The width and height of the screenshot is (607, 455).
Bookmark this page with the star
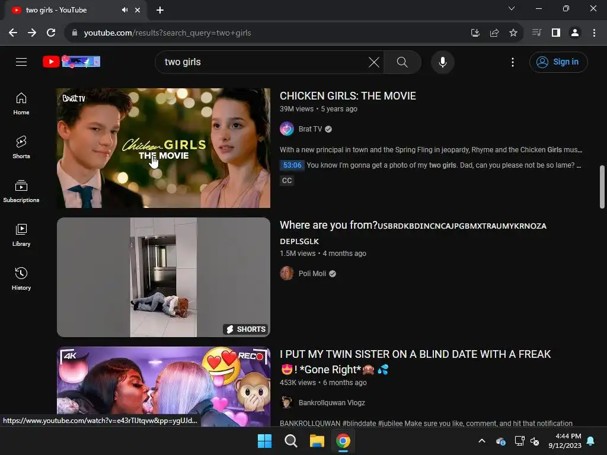[x=513, y=33]
